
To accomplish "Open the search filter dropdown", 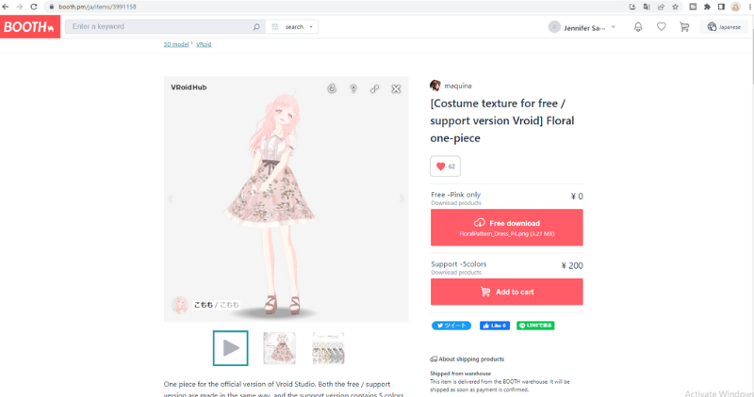I will [292, 27].
